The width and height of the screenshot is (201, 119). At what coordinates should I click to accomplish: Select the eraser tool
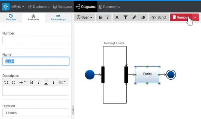point(143,17)
